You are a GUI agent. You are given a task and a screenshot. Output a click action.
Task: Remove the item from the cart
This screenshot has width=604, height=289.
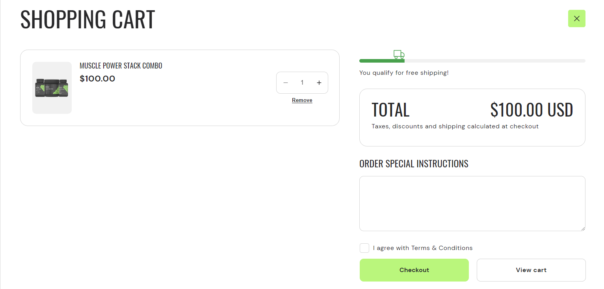click(302, 100)
